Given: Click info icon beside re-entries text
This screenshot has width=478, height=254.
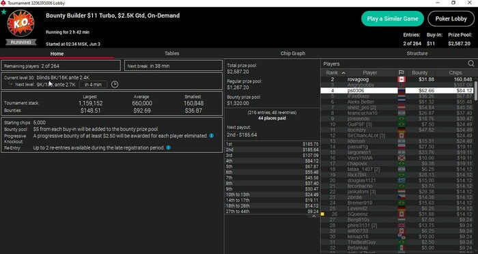Looking at the screenshot, I should tap(168, 147).
